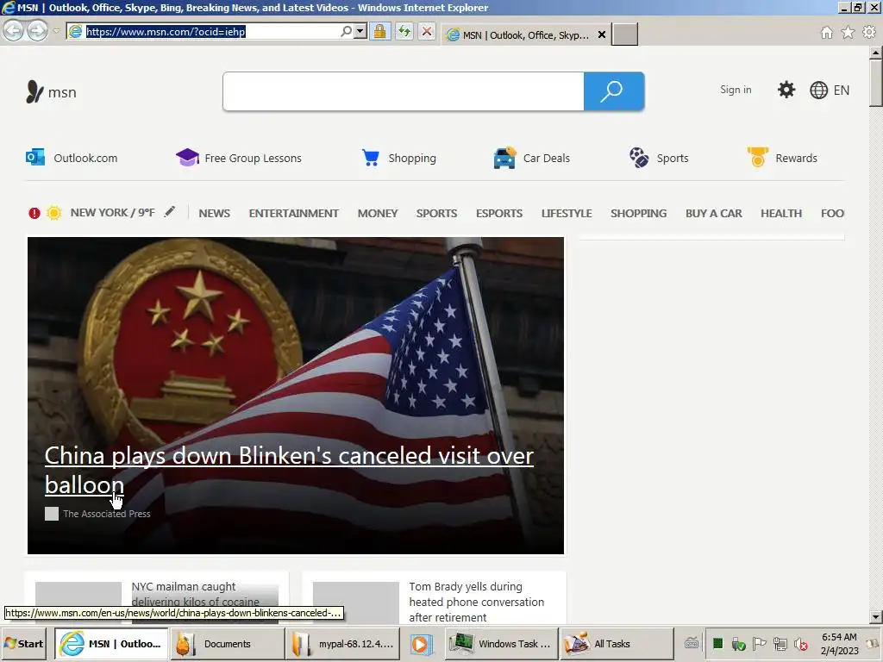The width and height of the screenshot is (883, 662).
Task: Open the Sports shortcut with ball icon
Action: [x=659, y=159]
